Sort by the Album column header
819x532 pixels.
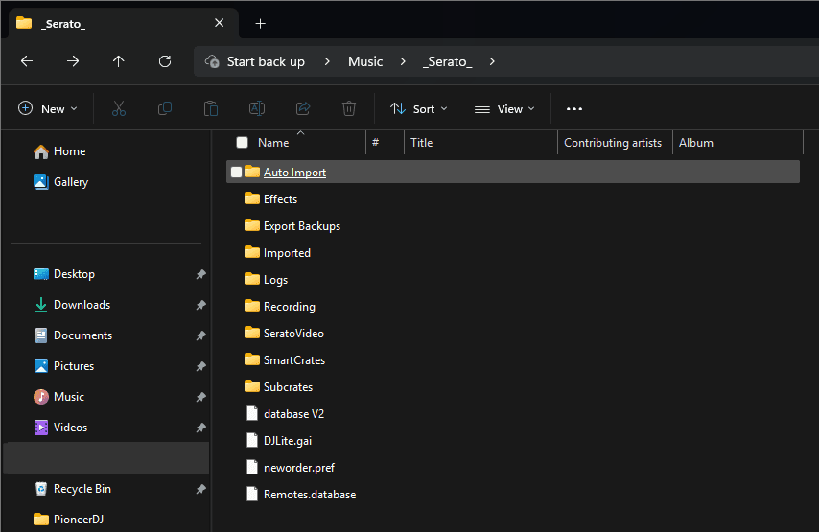[695, 143]
